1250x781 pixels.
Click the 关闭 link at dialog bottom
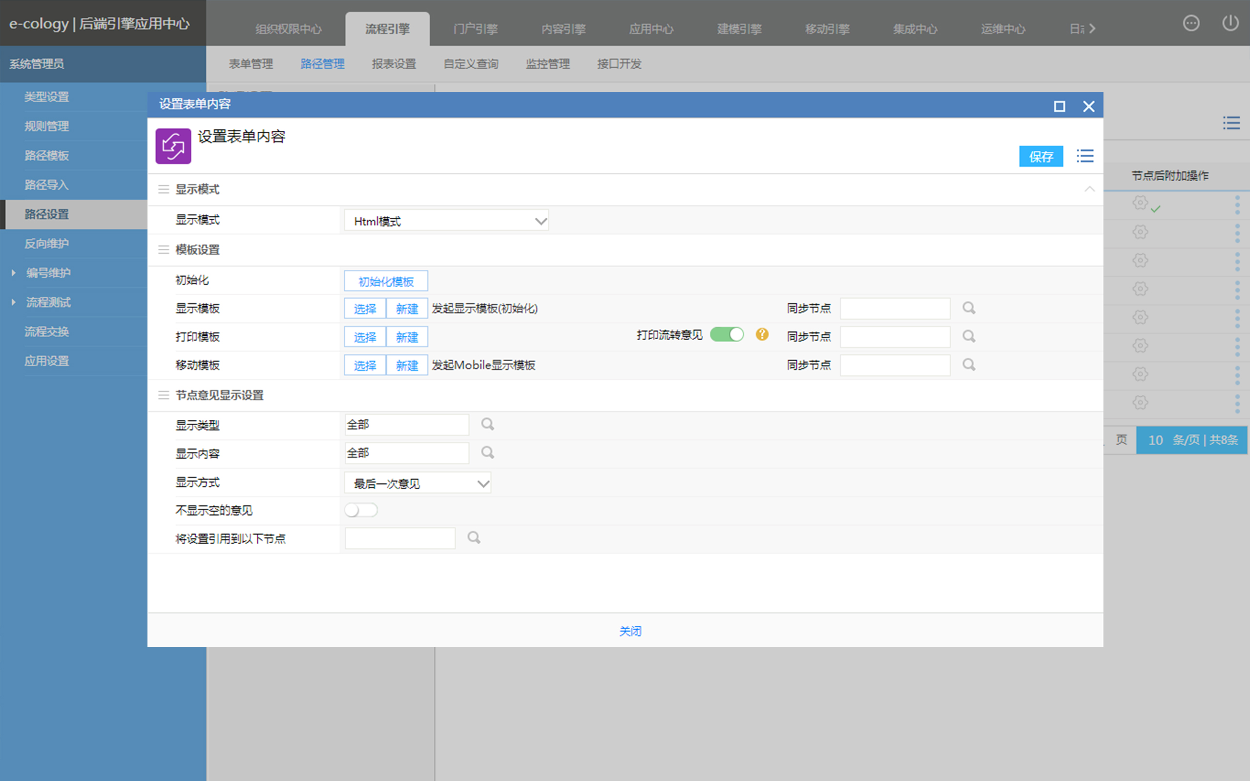(x=630, y=631)
